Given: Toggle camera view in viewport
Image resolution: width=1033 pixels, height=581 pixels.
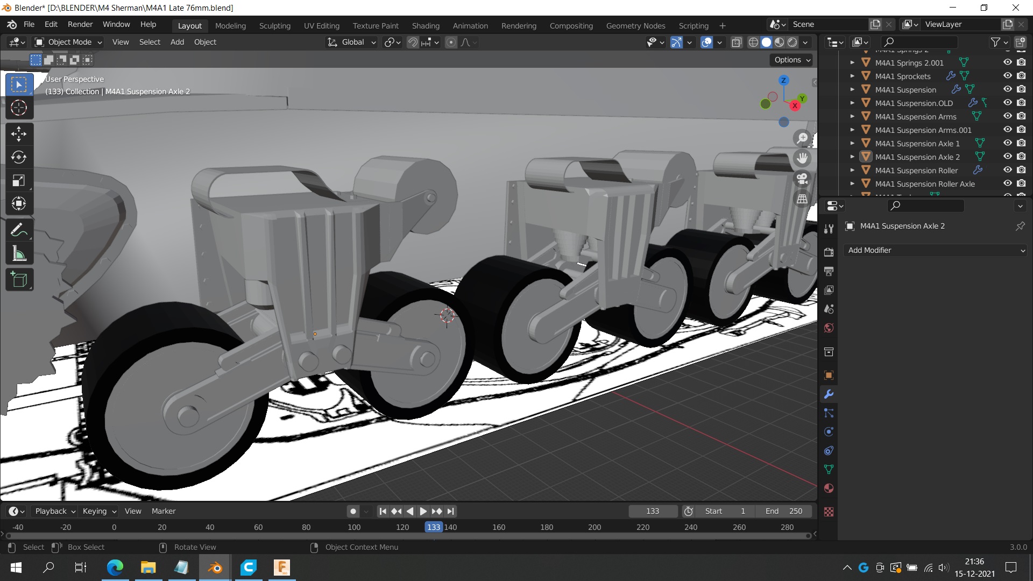Looking at the screenshot, I should (802, 179).
